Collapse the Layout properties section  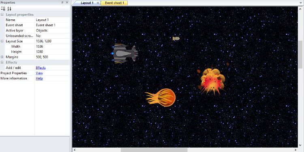[2, 15]
